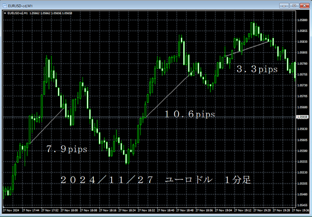
Task: Select the trend line above 10.6pips
Action: point(168,94)
